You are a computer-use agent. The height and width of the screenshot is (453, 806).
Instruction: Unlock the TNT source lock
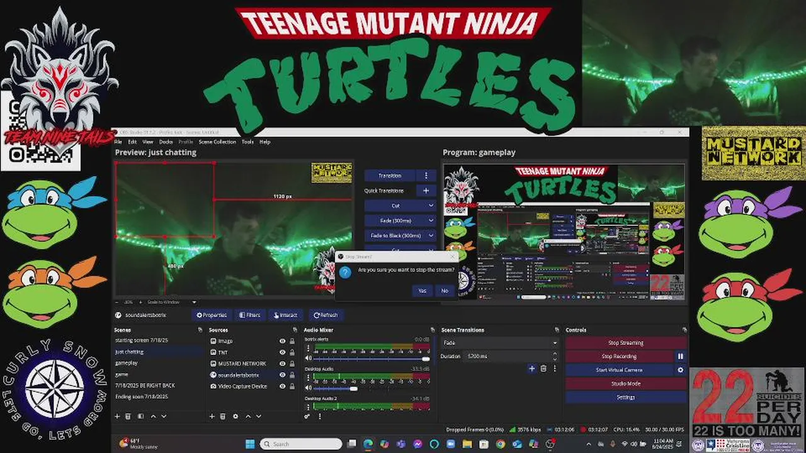coord(292,352)
